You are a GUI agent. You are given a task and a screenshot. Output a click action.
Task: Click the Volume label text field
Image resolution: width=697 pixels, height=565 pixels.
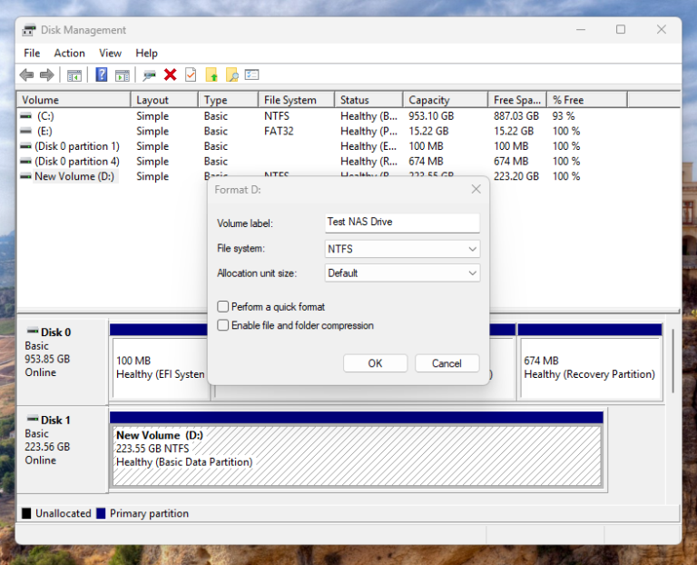coord(402,222)
